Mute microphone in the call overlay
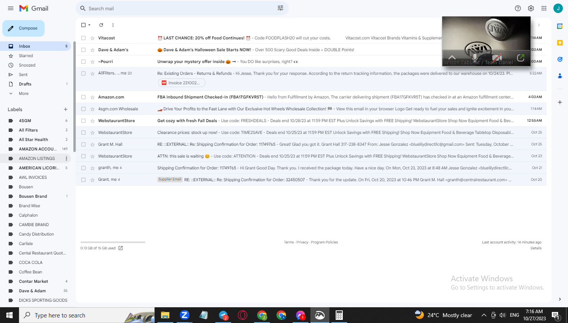Image resolution: width=568 pixels, height=323 pixels. [475, 58]
